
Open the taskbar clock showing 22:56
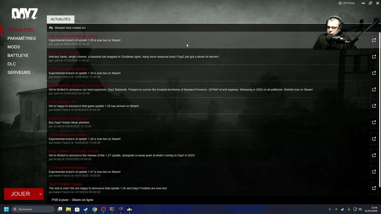tap(371, 209)
